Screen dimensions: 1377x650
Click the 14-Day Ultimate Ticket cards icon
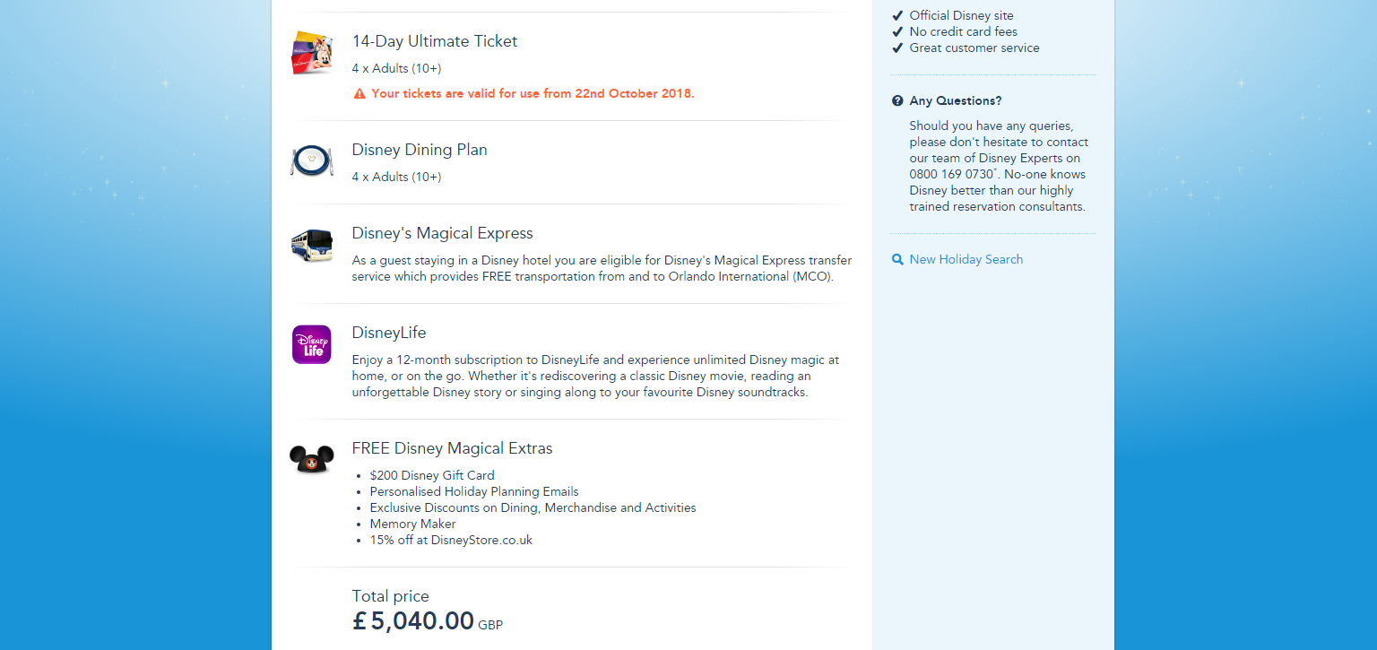[x=311, y=53]
